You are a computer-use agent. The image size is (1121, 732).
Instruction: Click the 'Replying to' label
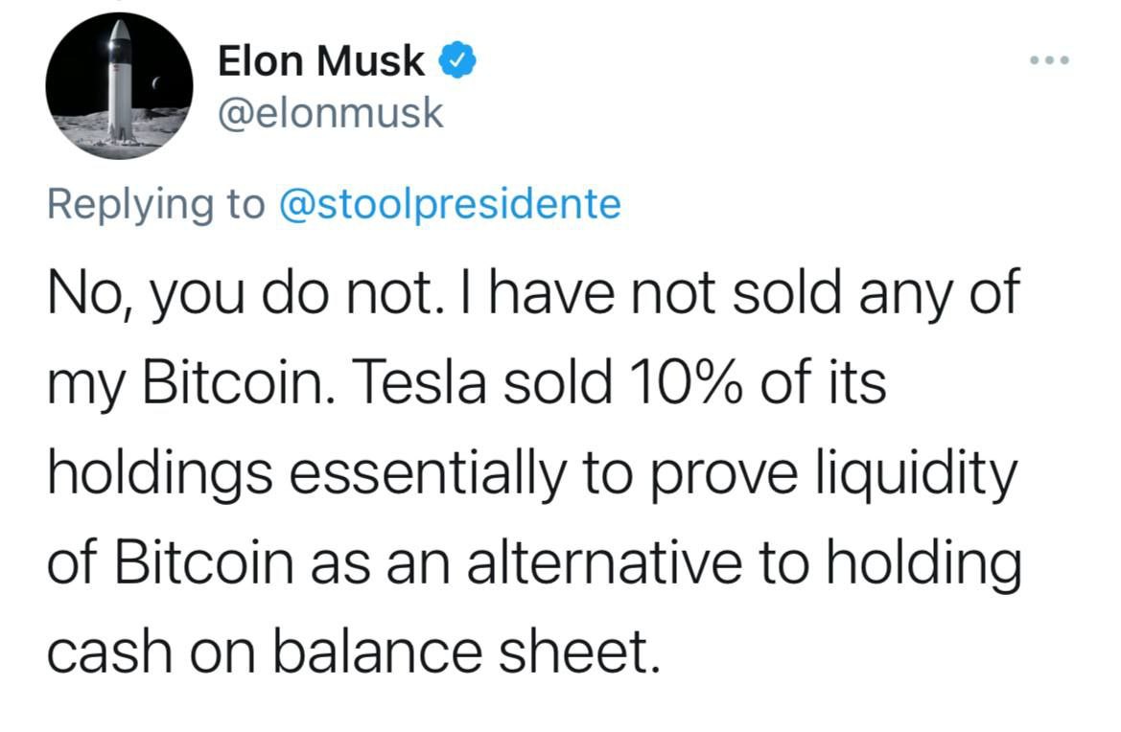156,204
